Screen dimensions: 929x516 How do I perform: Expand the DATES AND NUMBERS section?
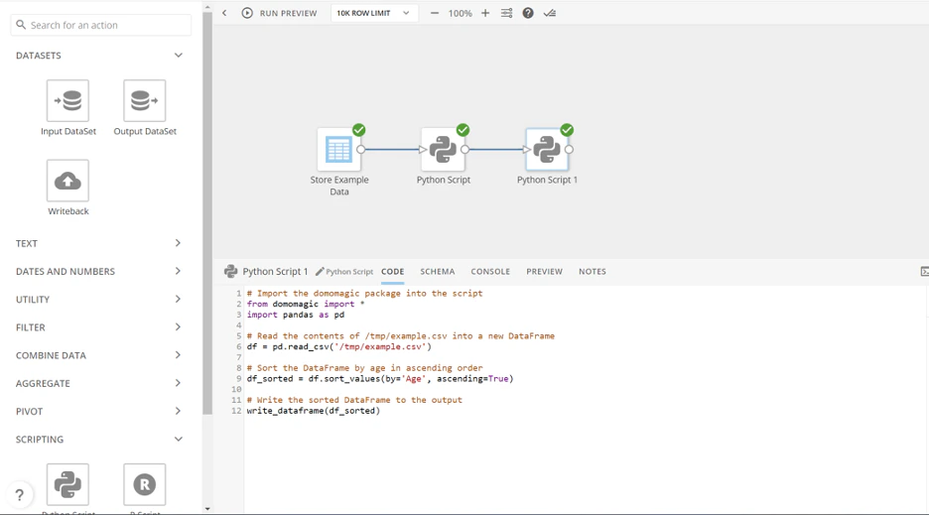(178, 271)
